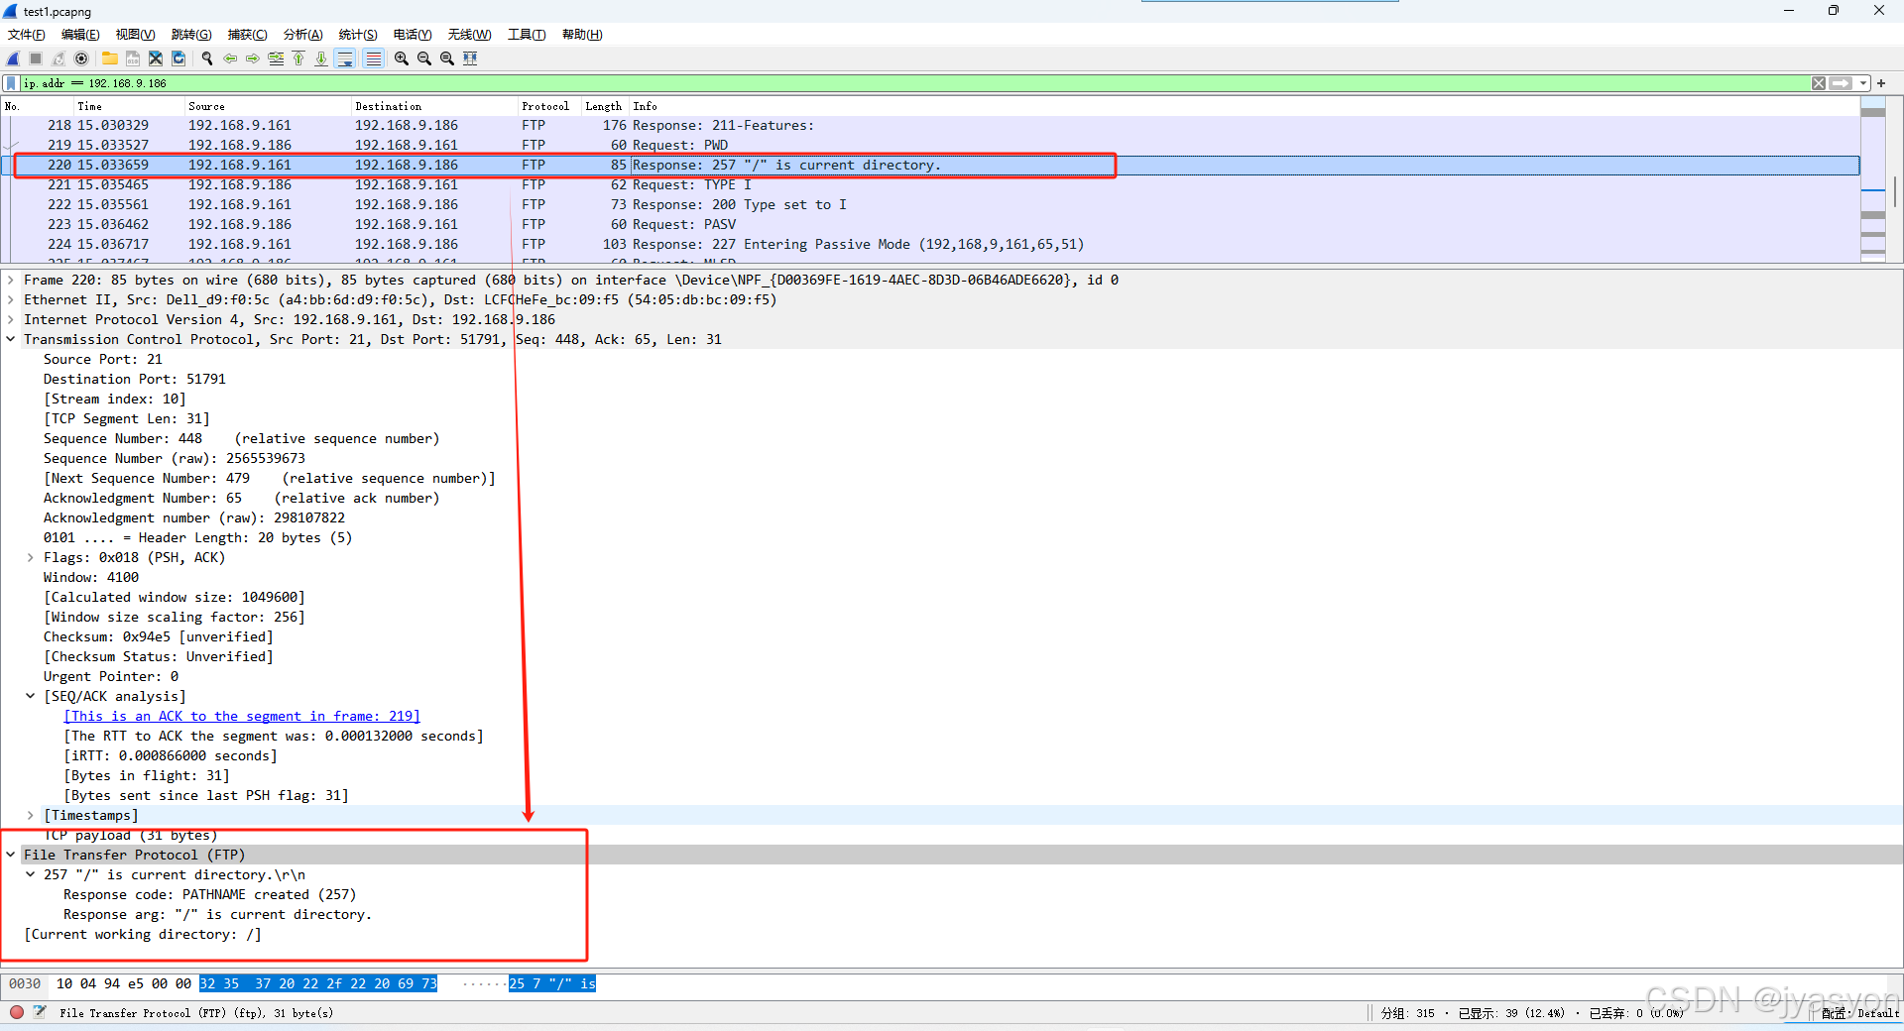The width and height of the screenshot is (1904, 1031).
Task: Follow the ACK link to frame 219
Action: (241, 716)
